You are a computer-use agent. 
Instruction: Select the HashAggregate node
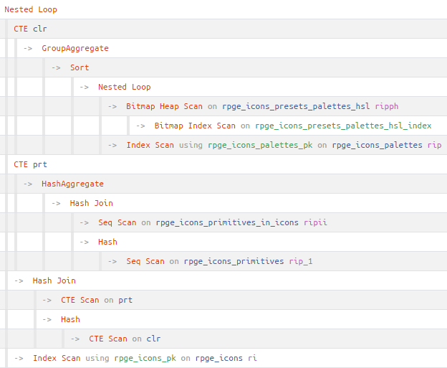click(x=72, y=184)
